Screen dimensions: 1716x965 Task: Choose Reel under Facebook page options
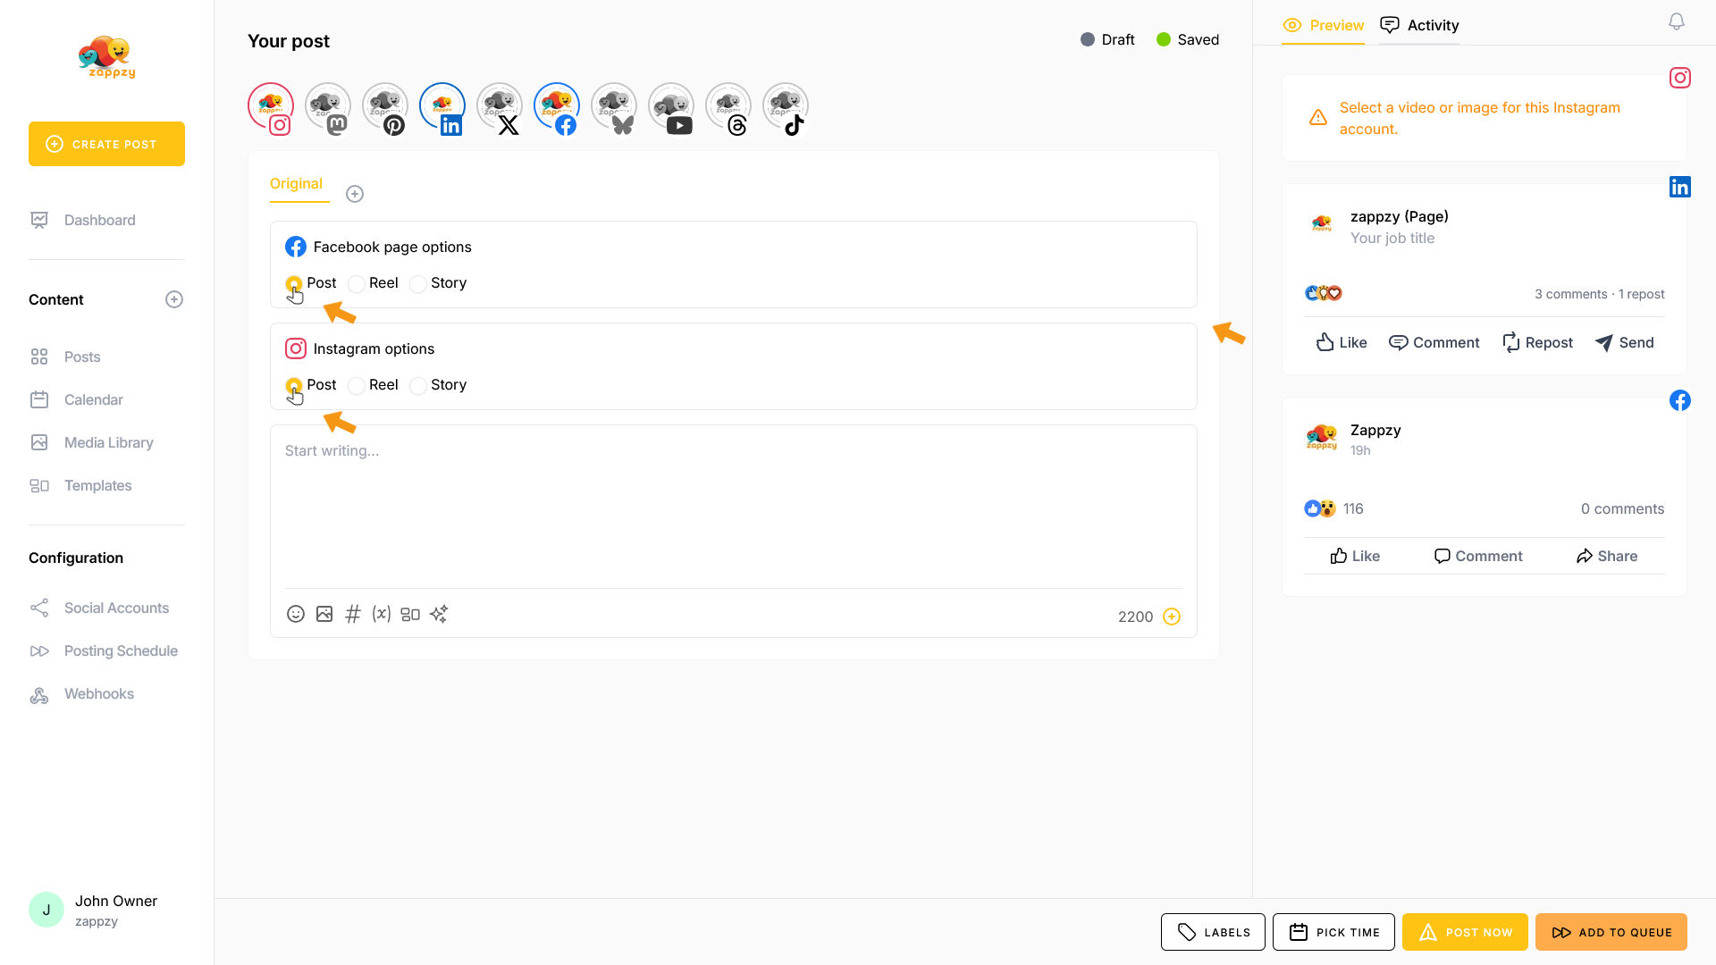tap(357, 284)
